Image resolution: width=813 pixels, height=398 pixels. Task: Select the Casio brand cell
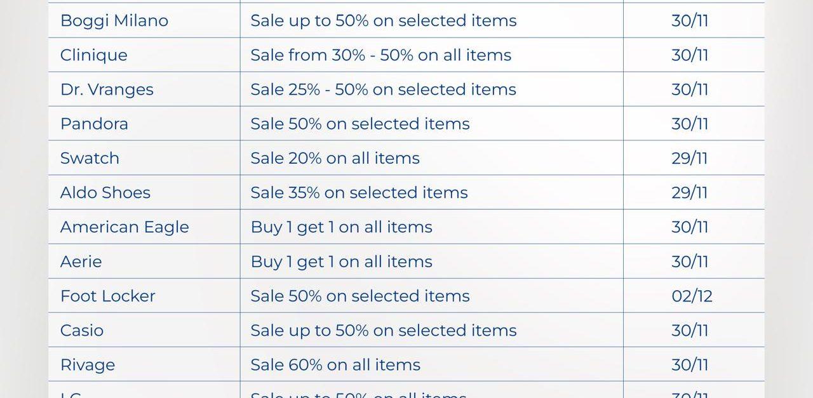[82, 330]
